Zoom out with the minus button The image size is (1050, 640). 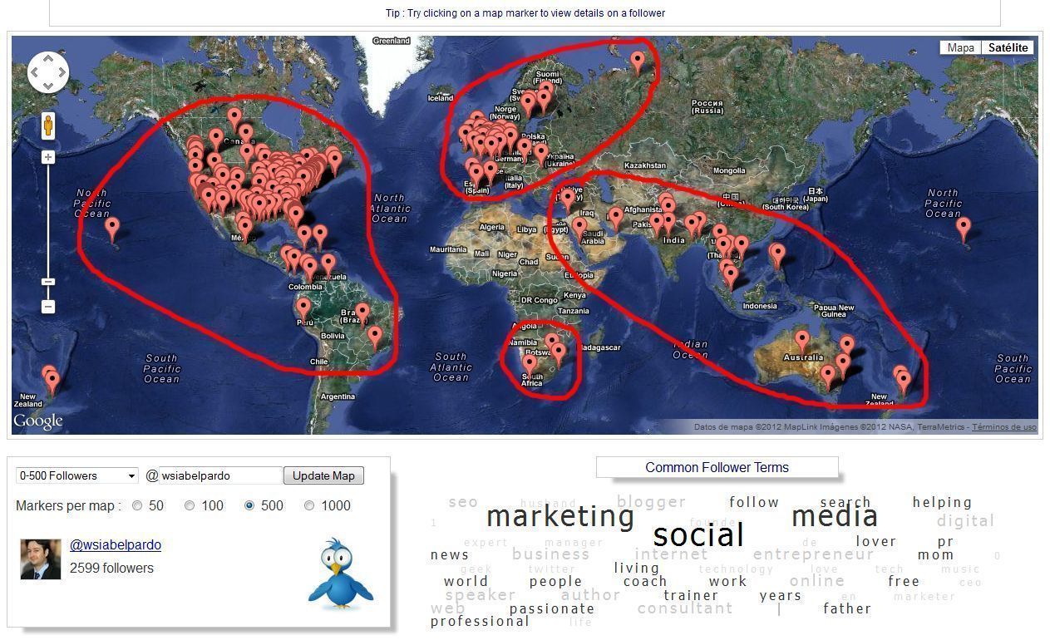(x=48, y=307)
